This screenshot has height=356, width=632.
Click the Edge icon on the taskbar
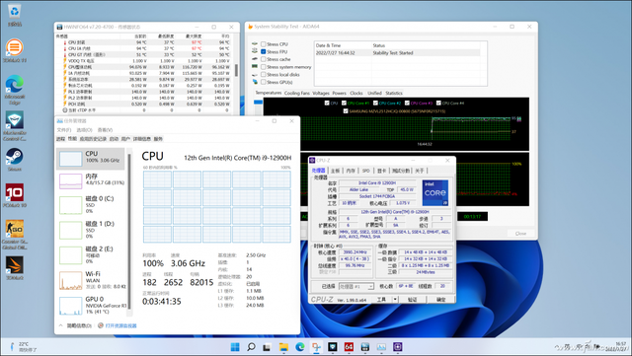pos(300,347)
